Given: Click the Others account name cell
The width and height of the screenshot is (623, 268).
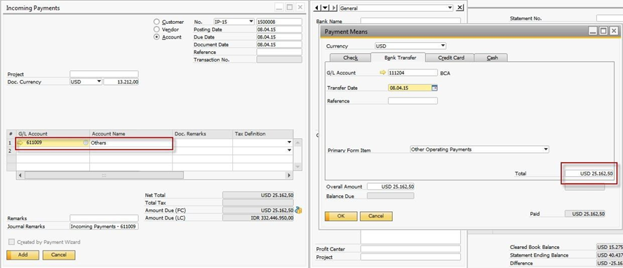Looking at the screenshot, I should click(130, 142).
